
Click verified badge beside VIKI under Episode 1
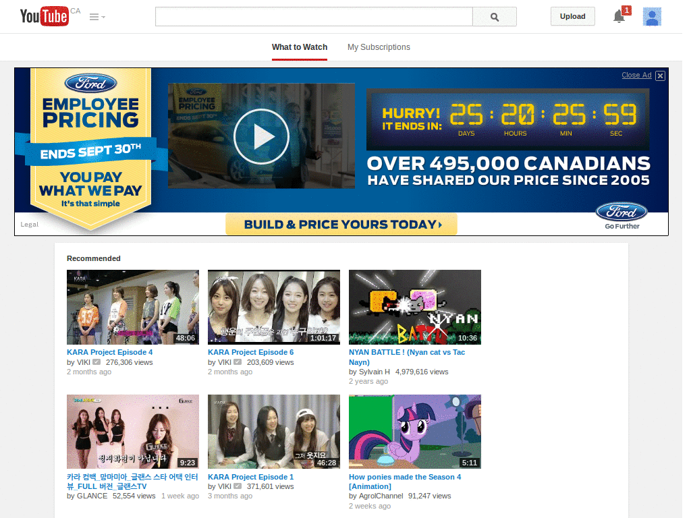[x=238, y=486]
